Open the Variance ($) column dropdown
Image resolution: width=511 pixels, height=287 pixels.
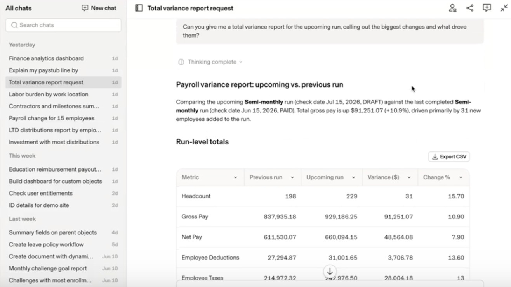pos(409,177)
